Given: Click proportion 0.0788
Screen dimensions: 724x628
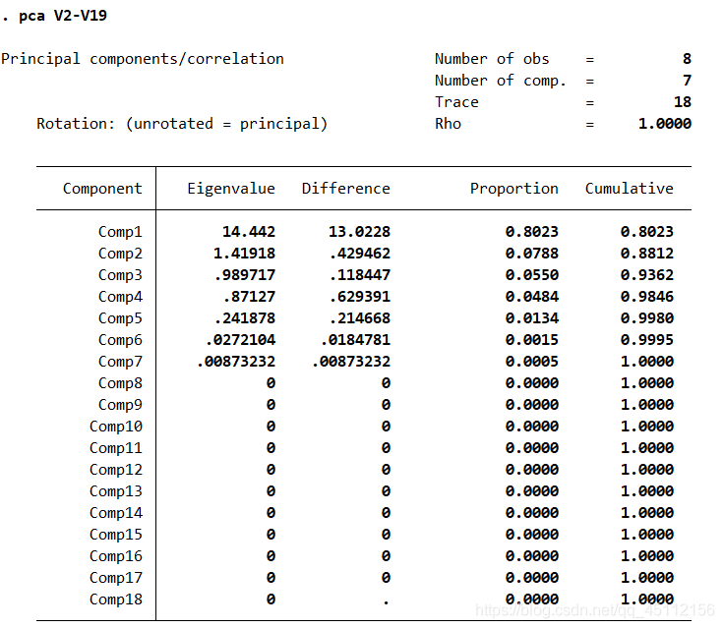Looking at the screenshot, I should (532, 254).
